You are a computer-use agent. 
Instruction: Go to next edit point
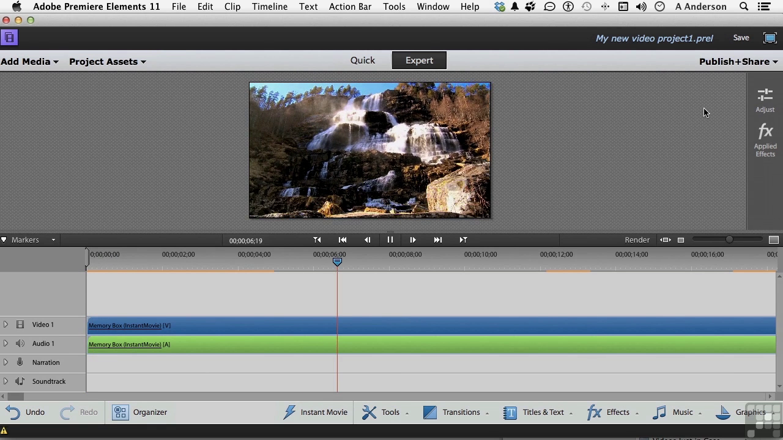pos(463,240)
